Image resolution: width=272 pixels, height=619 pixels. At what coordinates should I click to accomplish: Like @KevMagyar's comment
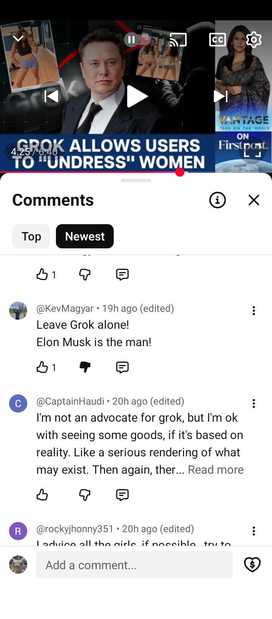[42, 367]
